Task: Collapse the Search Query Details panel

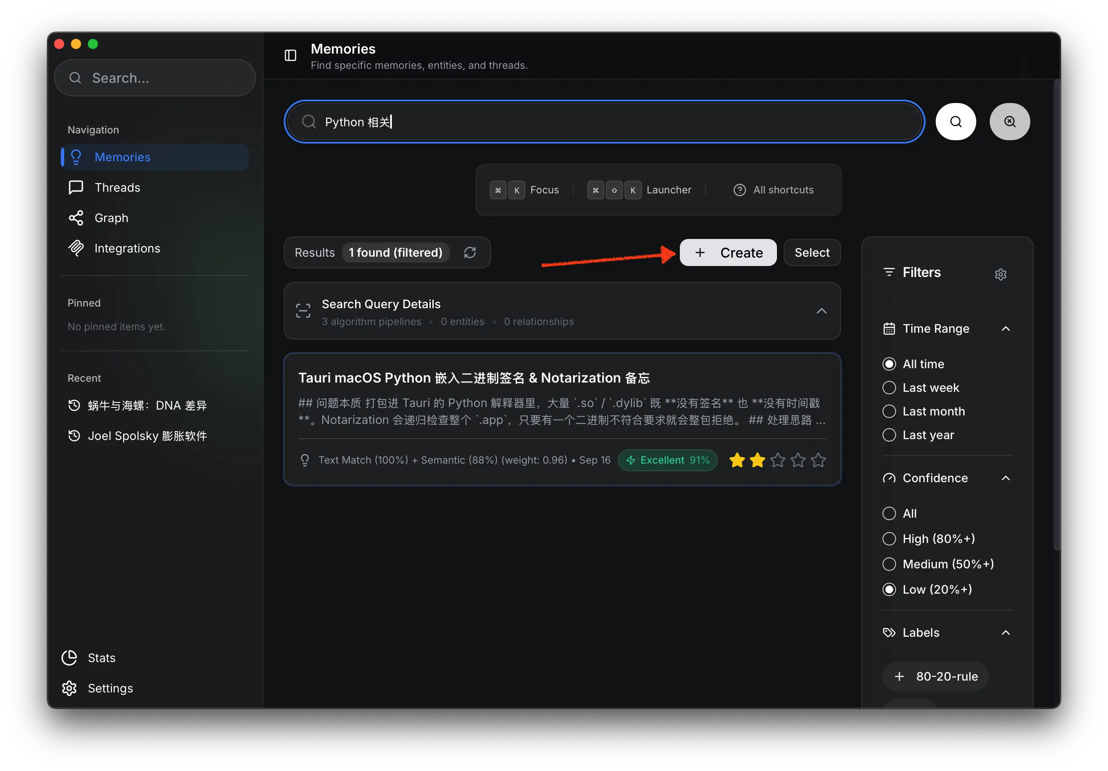Action: pos(821,311)
